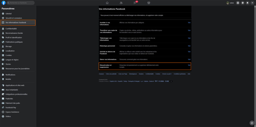Open Sécurité et connexion settings

point(18,18)
